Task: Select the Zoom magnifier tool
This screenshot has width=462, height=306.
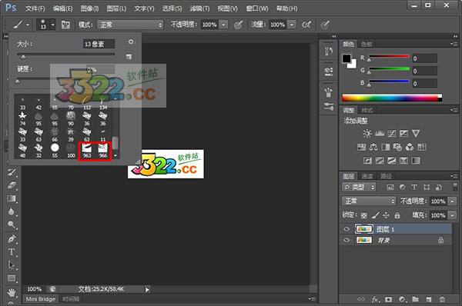Action: pos(12,225)
